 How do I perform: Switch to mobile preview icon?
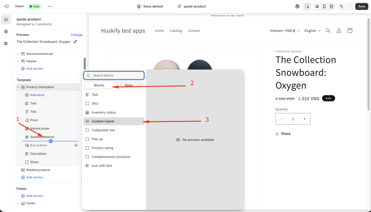coord(324,7)
